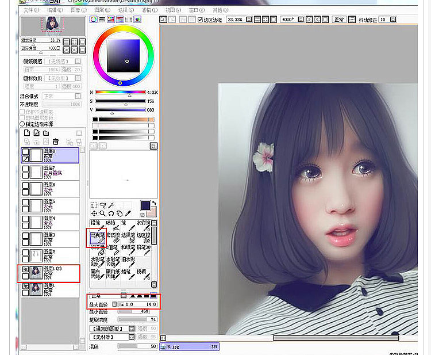Viewport: 431px width, 355px height.
Task: Toggle visibility of 图层3
Action: 25,235
